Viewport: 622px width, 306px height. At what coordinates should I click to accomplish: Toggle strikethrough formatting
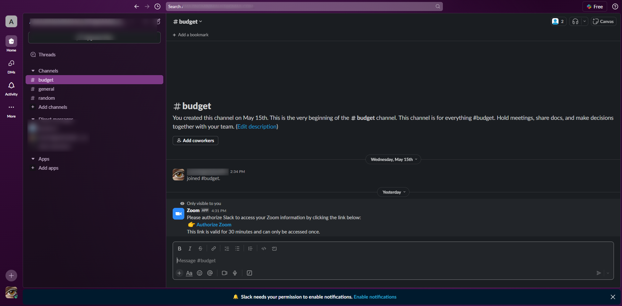coord(200,248)
